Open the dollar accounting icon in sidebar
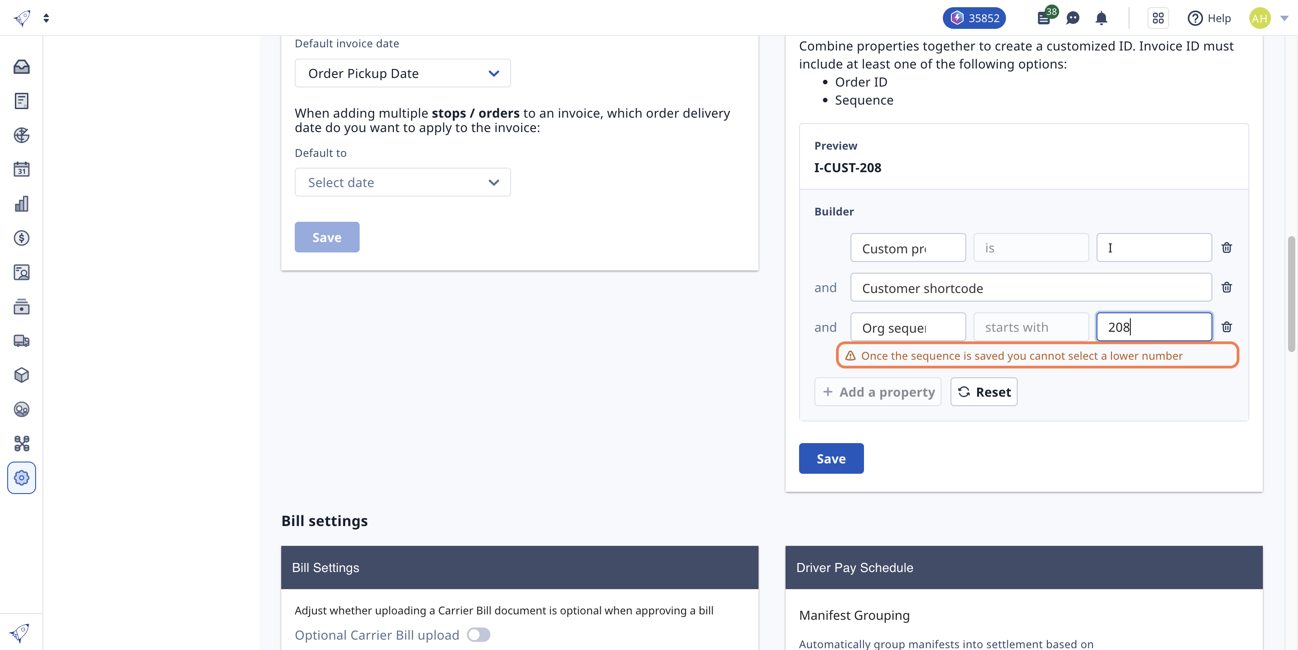 point(21,238)
